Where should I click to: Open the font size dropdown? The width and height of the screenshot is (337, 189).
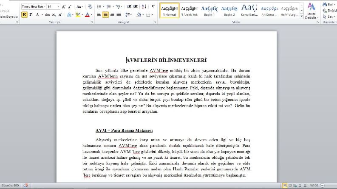pos(58,7)
